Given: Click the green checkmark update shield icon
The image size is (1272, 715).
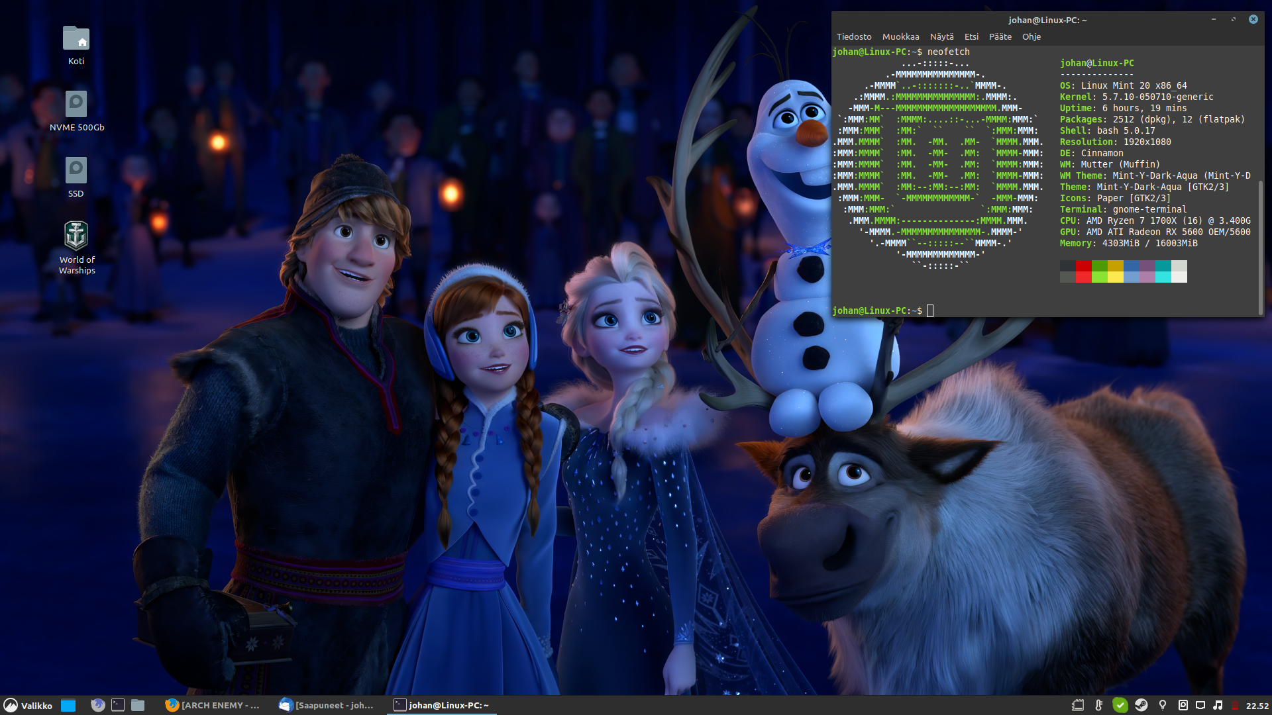Looking at the screenshot, I should 1120,705.
